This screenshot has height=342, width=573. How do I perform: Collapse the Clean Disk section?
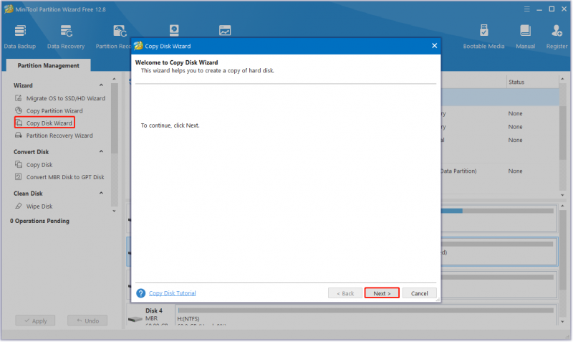point(101,193)
